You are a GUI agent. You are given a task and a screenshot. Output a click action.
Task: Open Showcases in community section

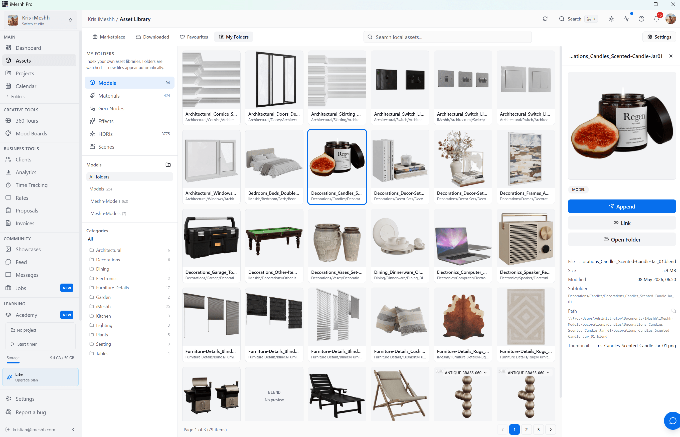pyautogui.click(x=40, y=250)
